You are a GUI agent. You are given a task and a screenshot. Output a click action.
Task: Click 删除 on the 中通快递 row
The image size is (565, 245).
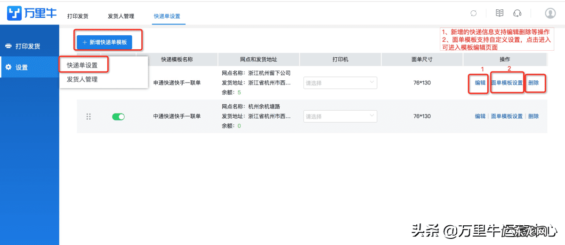point(533,116)
